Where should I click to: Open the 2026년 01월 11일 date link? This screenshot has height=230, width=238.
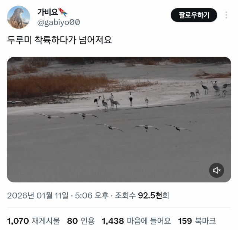click(x=38, y=196)
